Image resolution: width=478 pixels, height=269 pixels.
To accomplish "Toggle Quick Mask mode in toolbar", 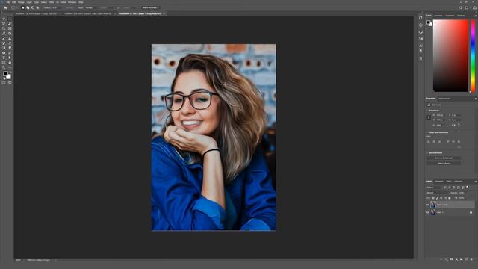I will (x=4, y=83).
